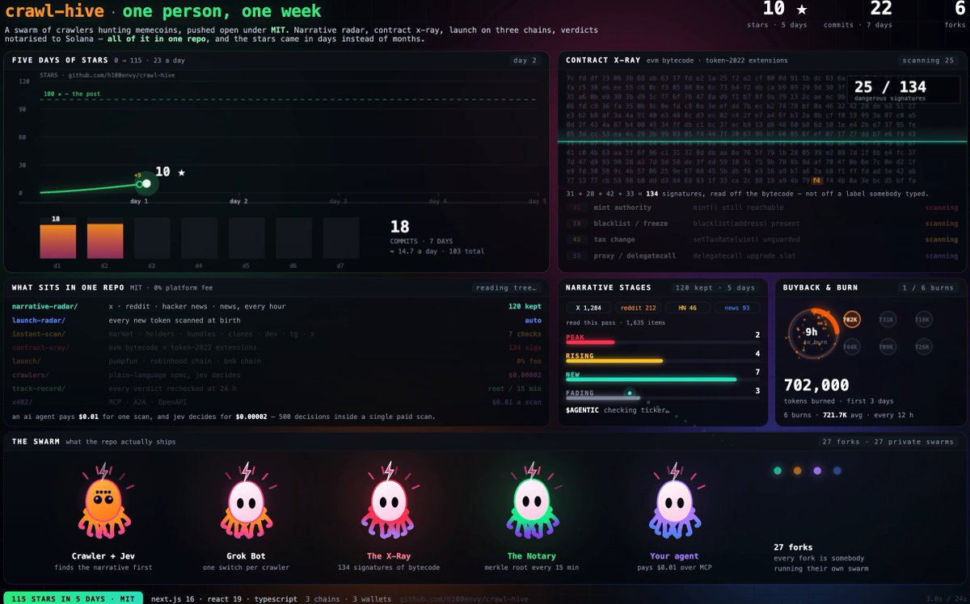This screenshot has width=970, height=604.
Task: Click the '120 kept' value in repo list
Action: 525,307
